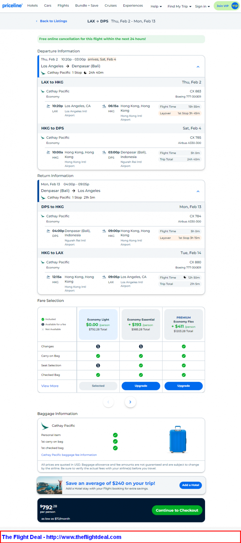Image resolution: width=241 pixels, height=543 pixels.
Task: Click the blue suitcase image
Action: (x=178, y=440)
